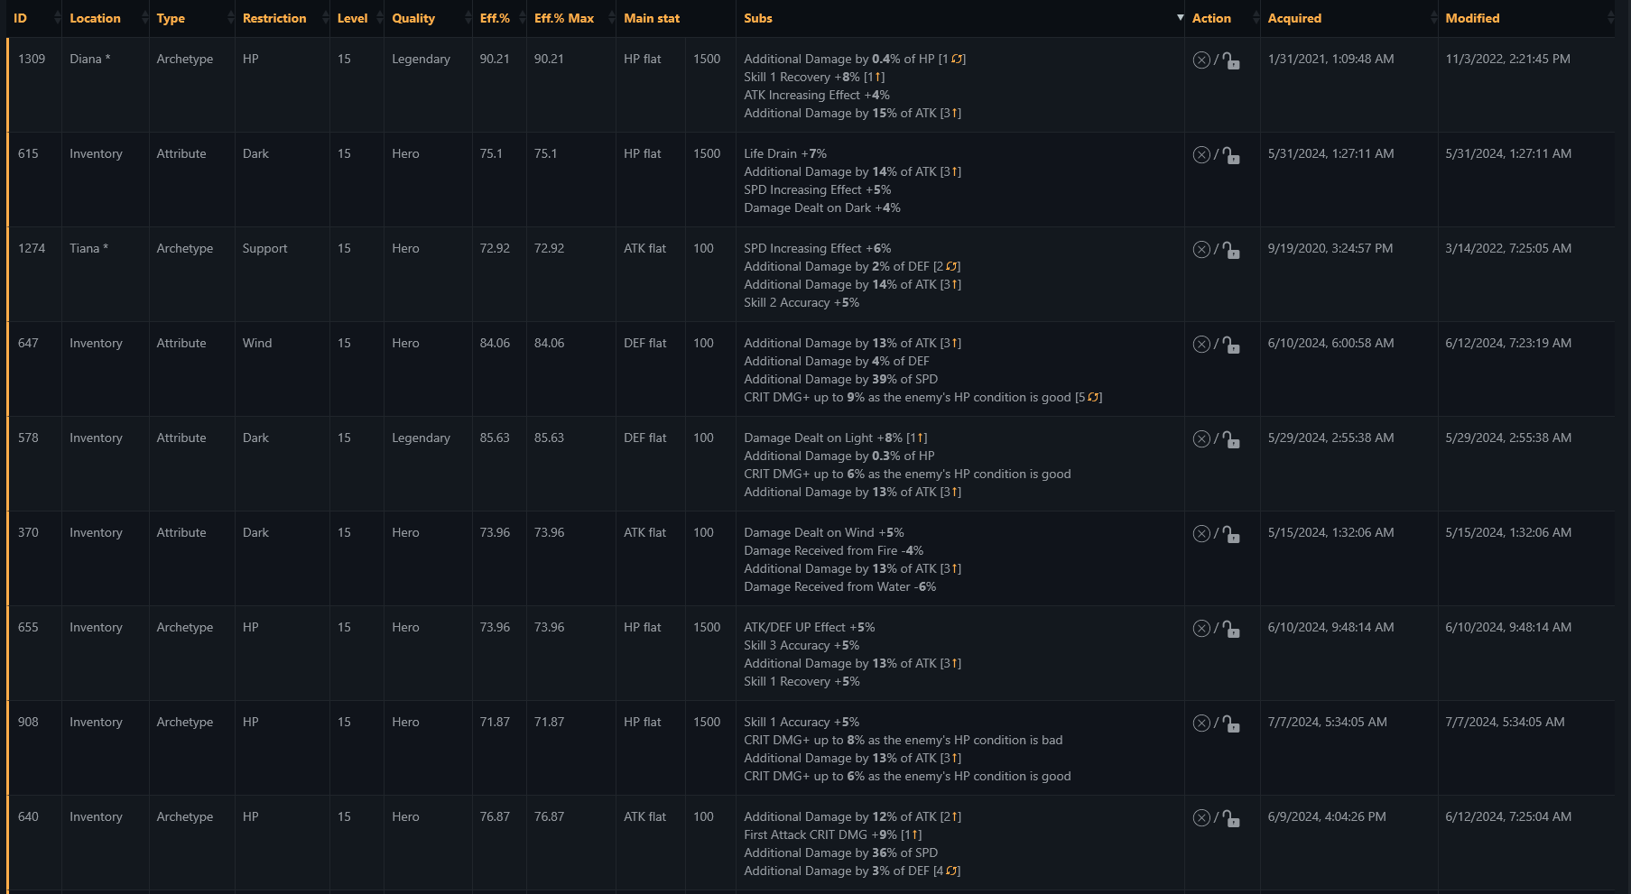Click the remove icon for artifact 1309

[x=1201, y=60]
